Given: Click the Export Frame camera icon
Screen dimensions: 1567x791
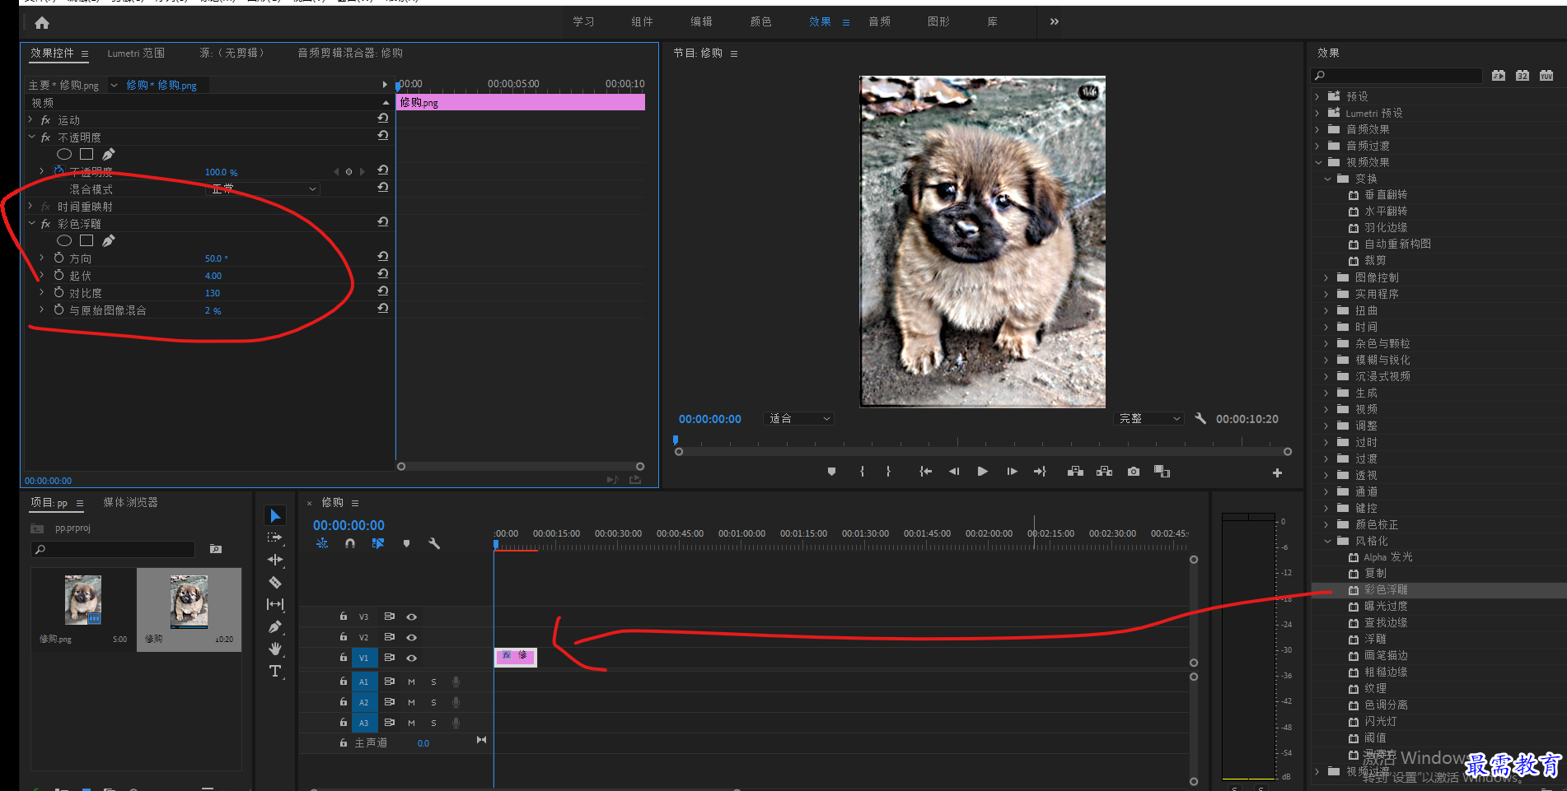Looking at the screenshot, I should click(x=1134, y=472).
